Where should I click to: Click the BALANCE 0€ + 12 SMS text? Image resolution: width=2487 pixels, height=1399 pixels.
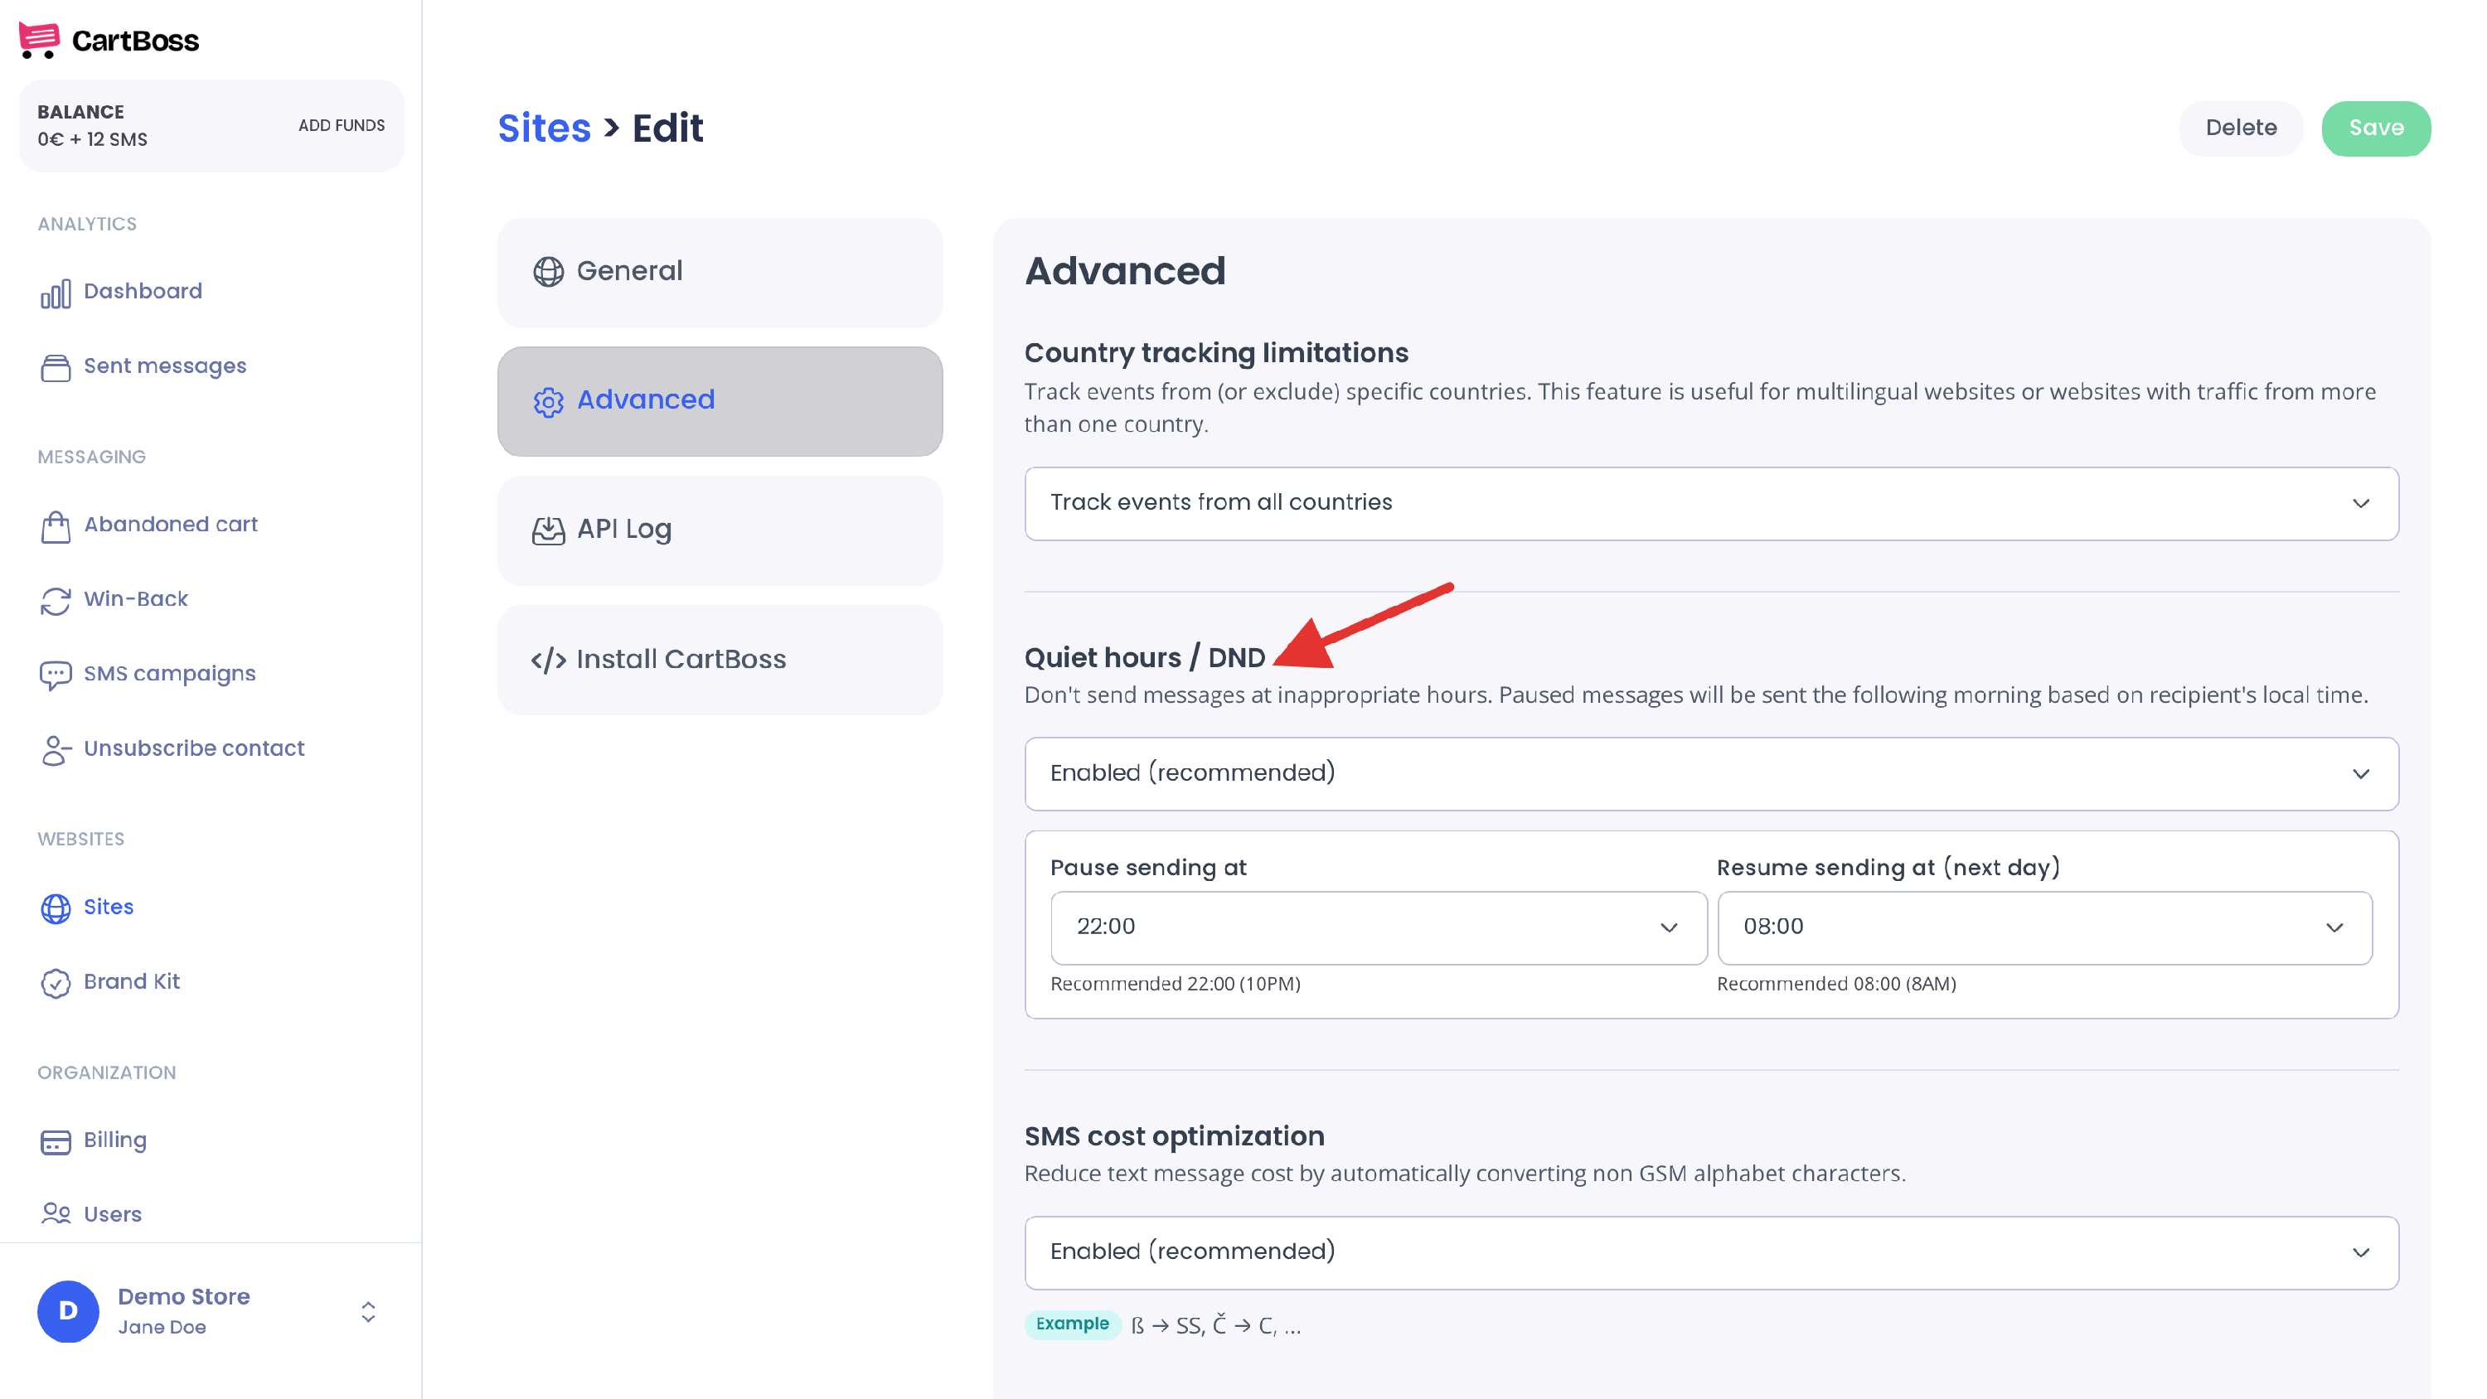93,125
